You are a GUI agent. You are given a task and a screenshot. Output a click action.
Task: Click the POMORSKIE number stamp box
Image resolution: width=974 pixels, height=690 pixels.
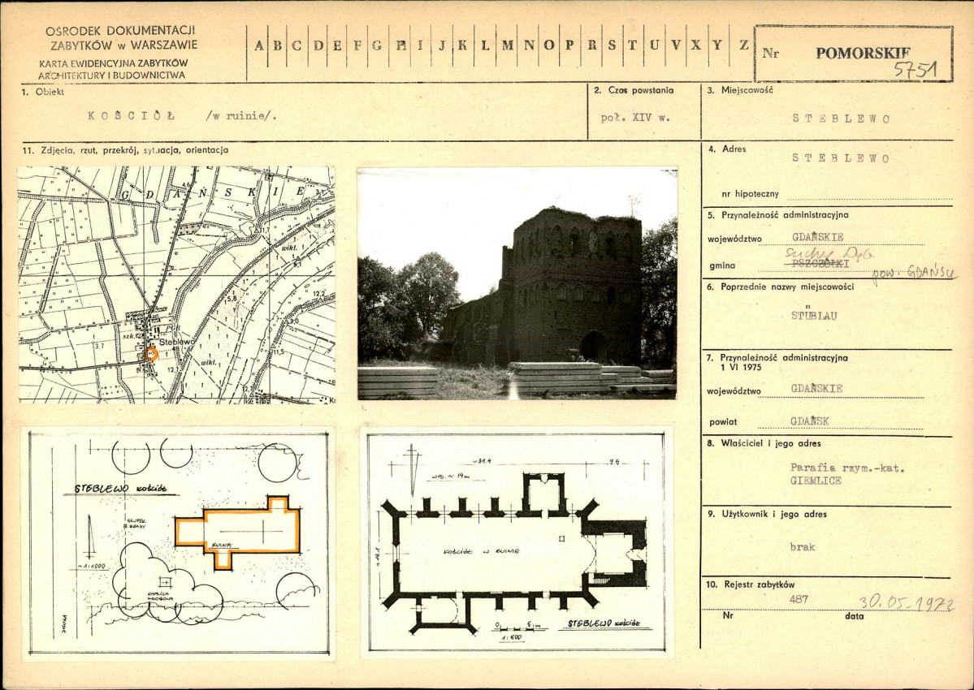click(x=854, y=54)
